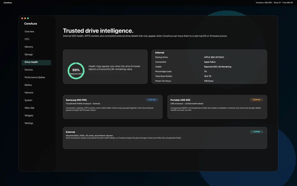
Task: Click Free 580 GB in menu bar
Action: pyautogui.click(x=287, y=3)
